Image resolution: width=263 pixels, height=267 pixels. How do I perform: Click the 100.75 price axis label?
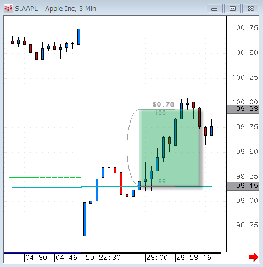click(x=245, y=28)
